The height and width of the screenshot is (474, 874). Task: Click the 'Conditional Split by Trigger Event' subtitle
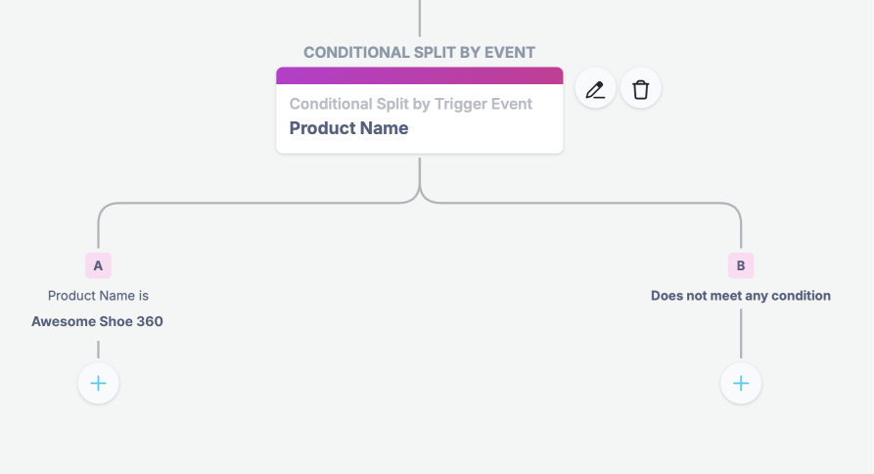click(x=411, y=104)
